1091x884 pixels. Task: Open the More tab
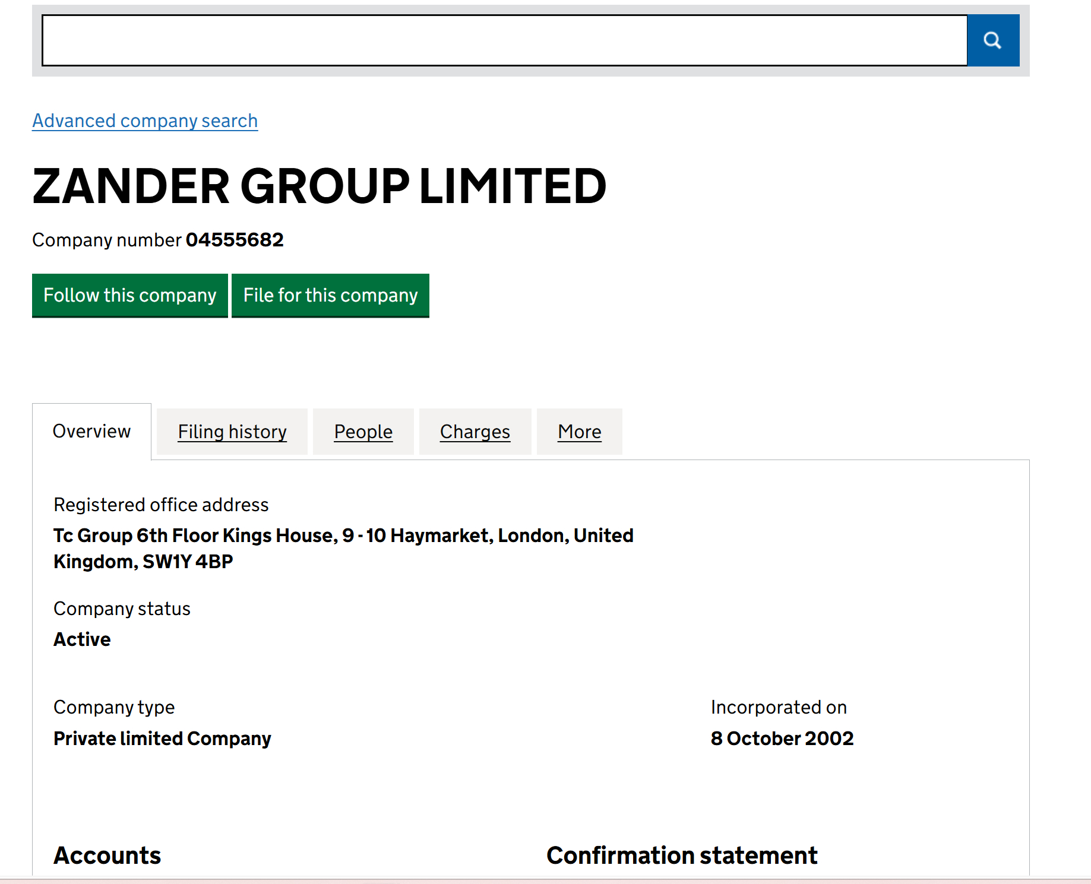pyautogui.click(x=579, y=432)
